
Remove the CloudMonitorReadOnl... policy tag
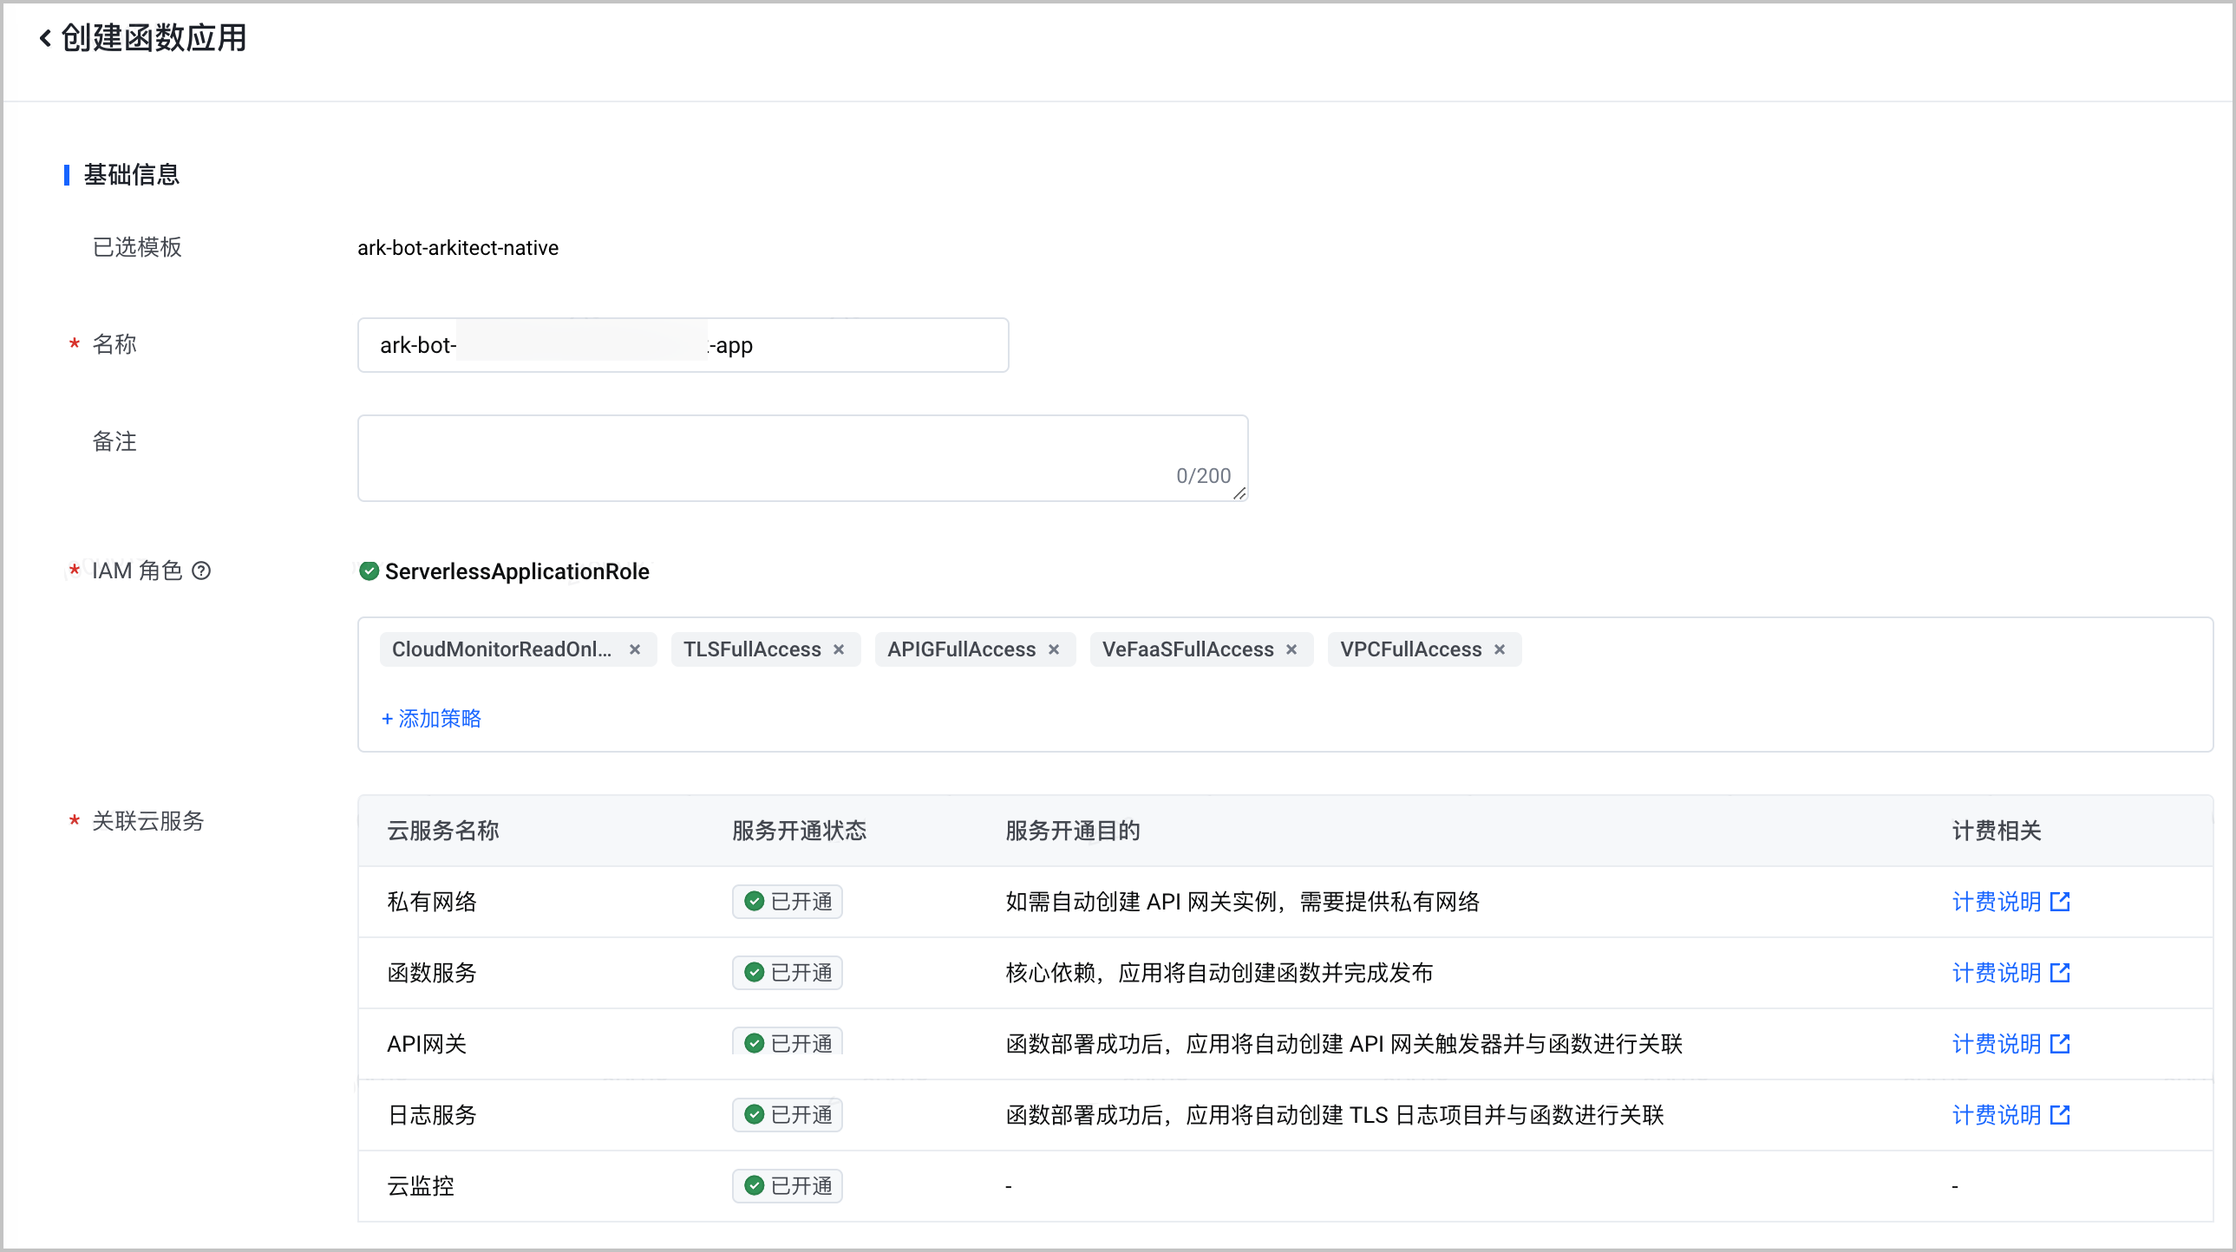pyautogui.click(x=635, y=650)
